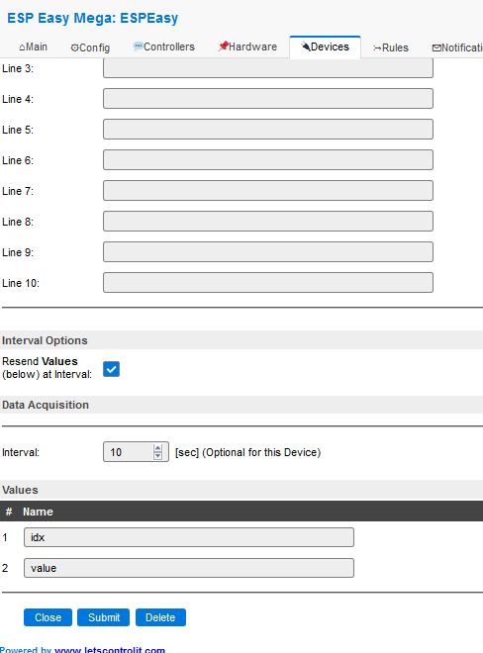Click the Line 8 text field

(268, 222)
